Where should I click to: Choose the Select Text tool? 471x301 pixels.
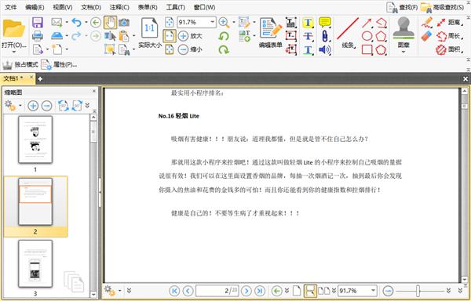click(110, 36)
